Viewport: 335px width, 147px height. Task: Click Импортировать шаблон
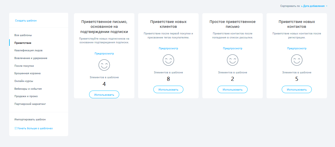point(30,119)
